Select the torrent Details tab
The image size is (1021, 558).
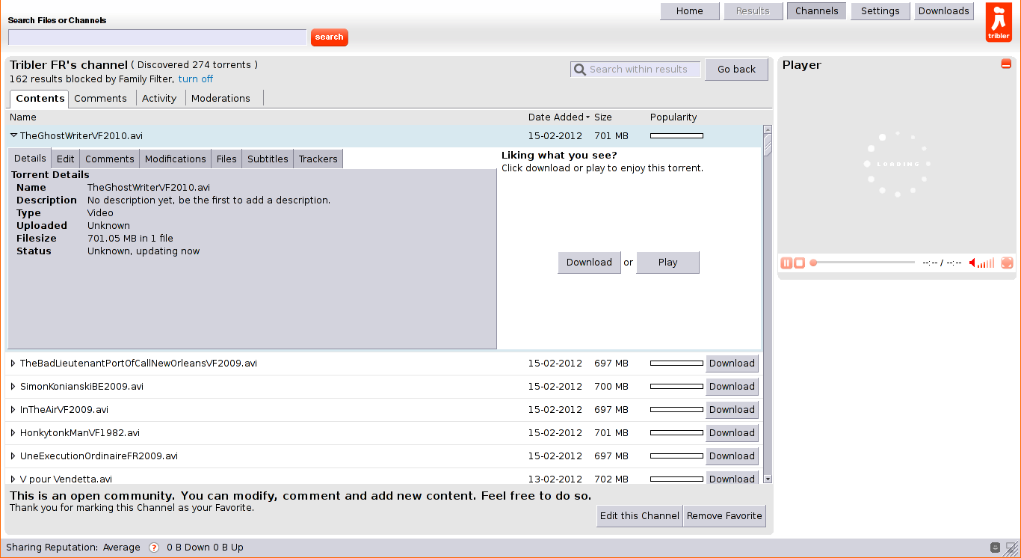coord(30,159)
